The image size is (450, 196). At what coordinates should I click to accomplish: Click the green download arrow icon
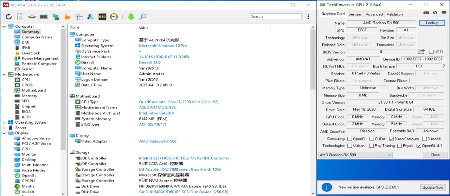131,17
